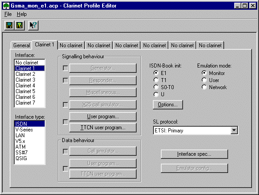The width and height of the screenshot is (259, 195).
Task: Choose ATM interface type
Action: [x=30, y=147]
